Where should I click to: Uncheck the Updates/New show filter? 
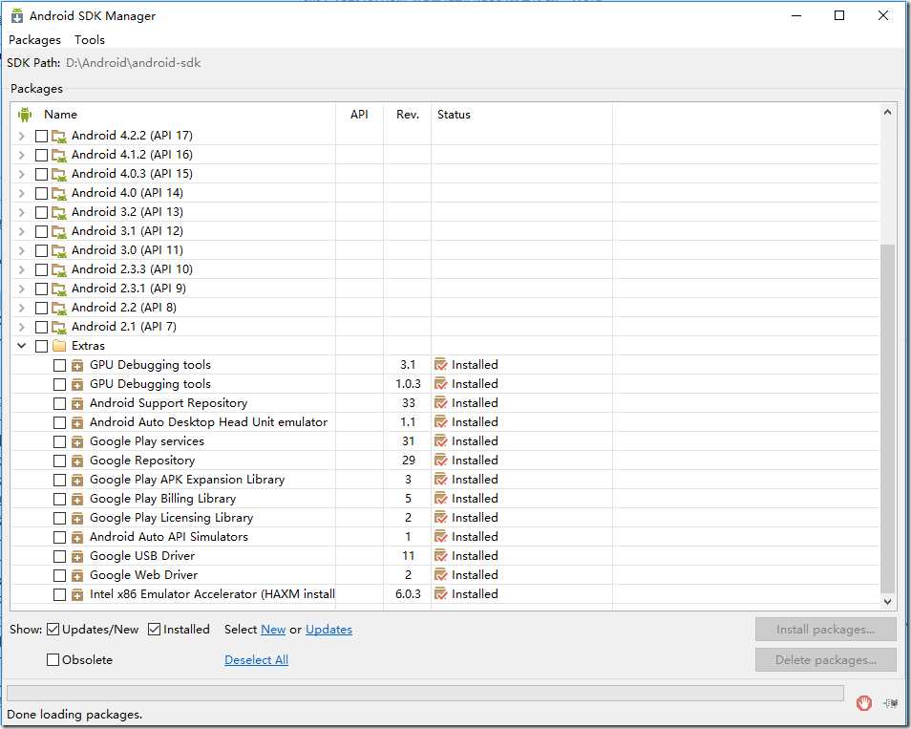point(53,630)
